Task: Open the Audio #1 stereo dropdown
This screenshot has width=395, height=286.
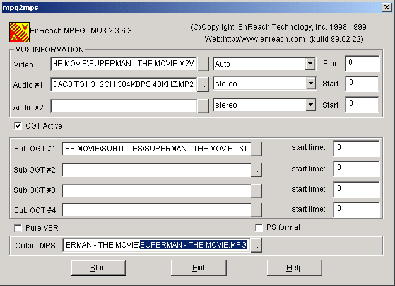Action: 310,84
